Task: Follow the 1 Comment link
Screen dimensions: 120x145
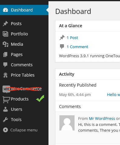Action: pos(77,47)
